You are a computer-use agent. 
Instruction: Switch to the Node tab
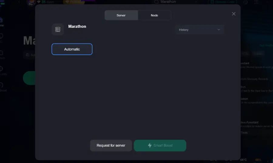(154, 15)
